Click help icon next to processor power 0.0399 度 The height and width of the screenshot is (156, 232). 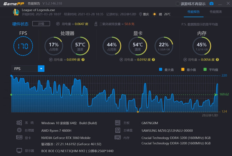(x=83, y=60)
